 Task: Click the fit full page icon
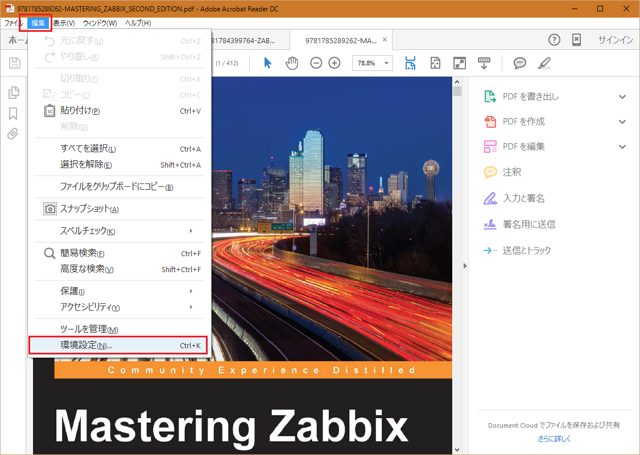436,63
